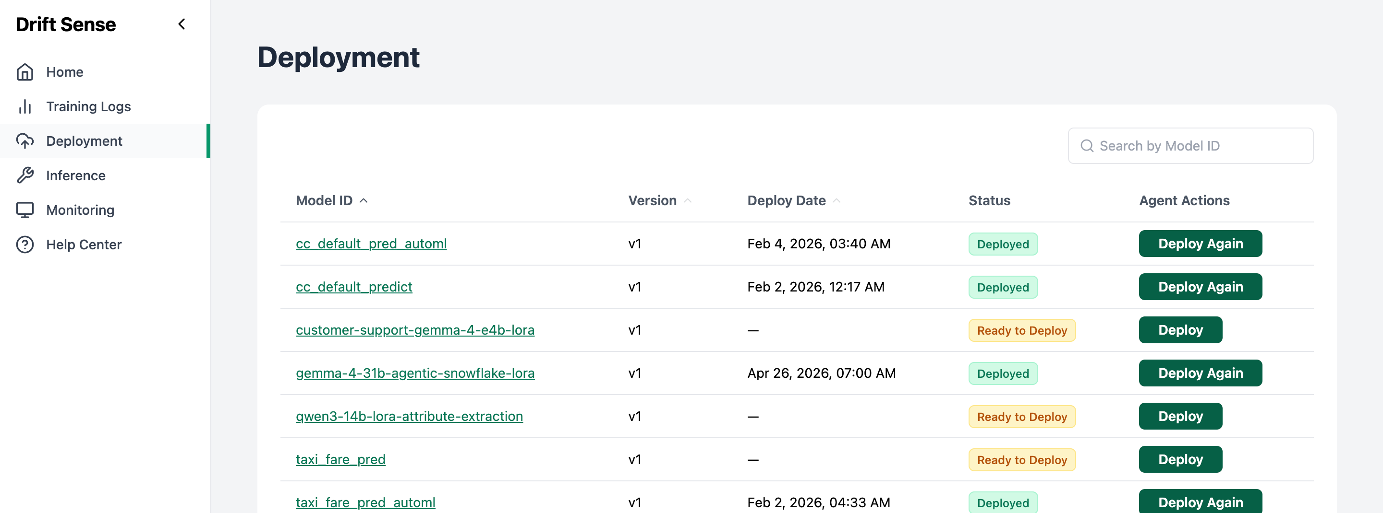1383x513 pixels.
Task: Click date Feb 2, 2026, 12:17 AM
Action: click(816, 287)
